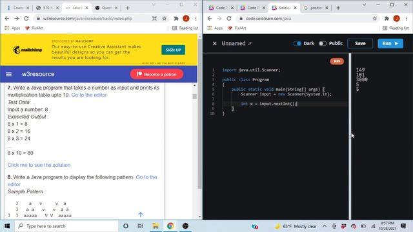Image resolution: width=413 pixels, height=232 pixels.
Task: Open Chrome from the taskbar
Action: click(170, 226)
